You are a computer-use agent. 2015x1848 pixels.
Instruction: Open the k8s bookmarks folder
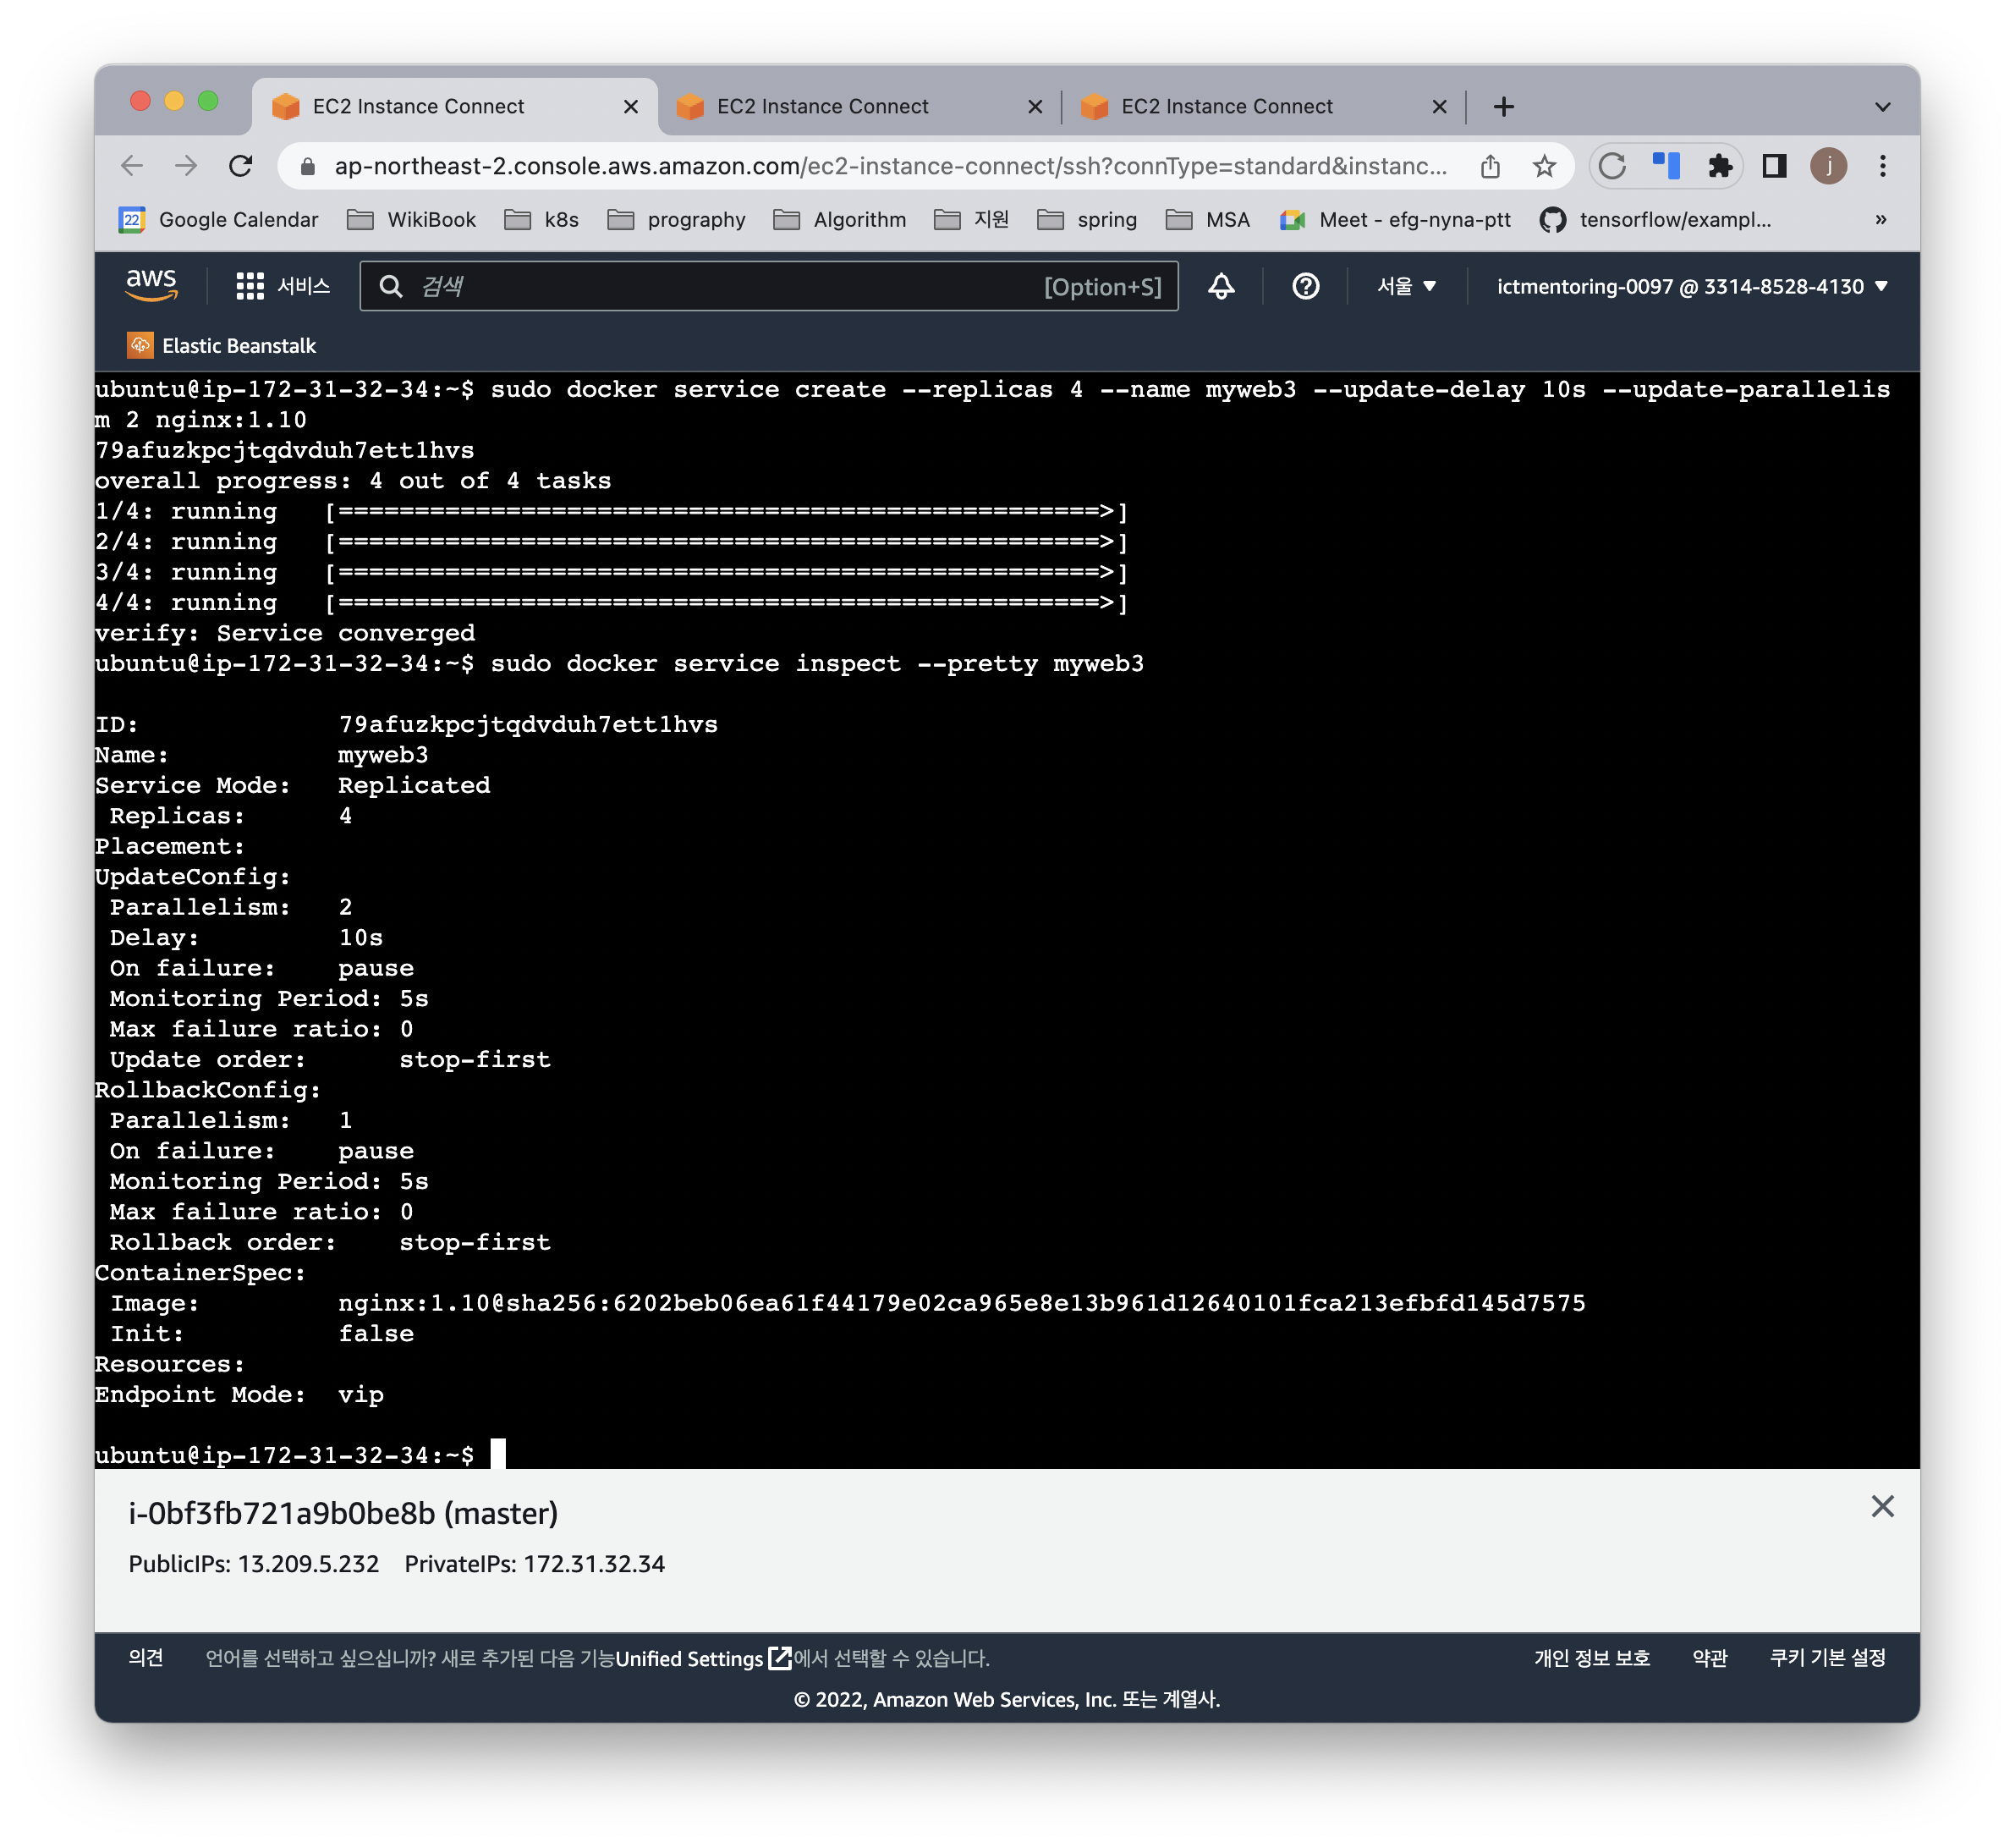(x=541, y=220)
